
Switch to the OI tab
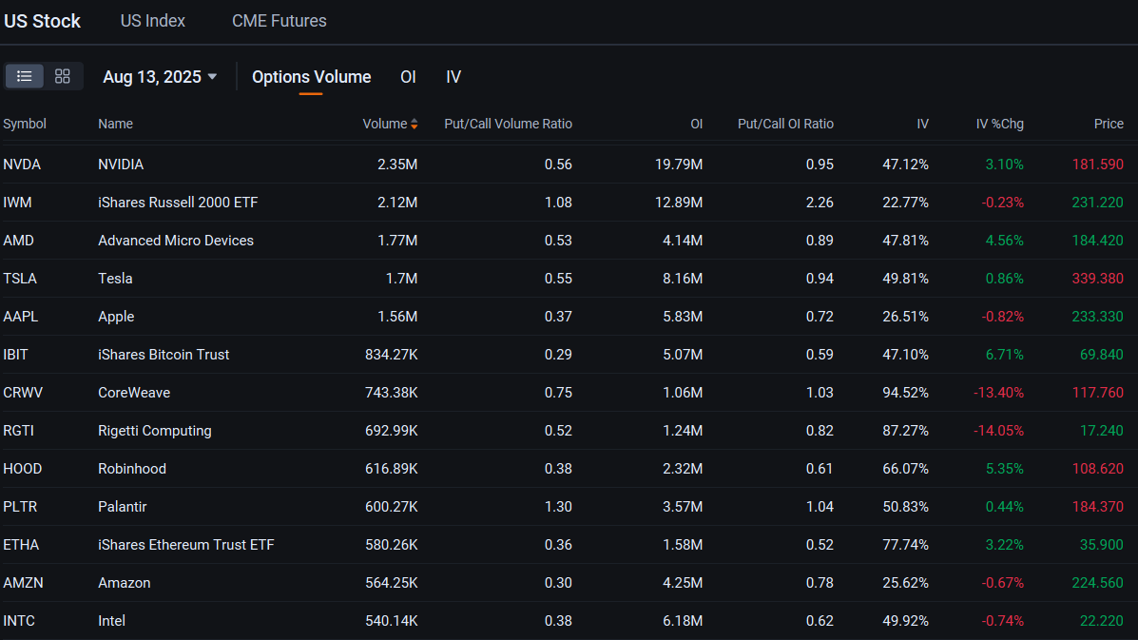pos(408,77)
